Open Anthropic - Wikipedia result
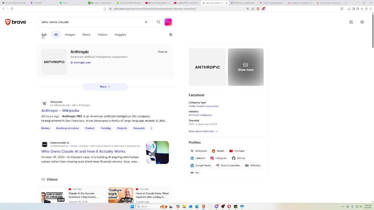This screenshot has height=210, width=374. [x=60, y=111]
